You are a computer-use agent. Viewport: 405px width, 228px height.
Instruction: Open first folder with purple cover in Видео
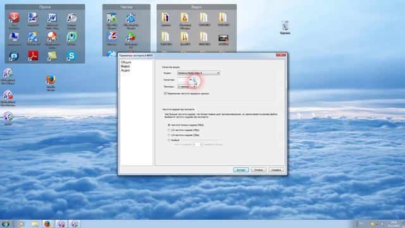tap(166, 18)
